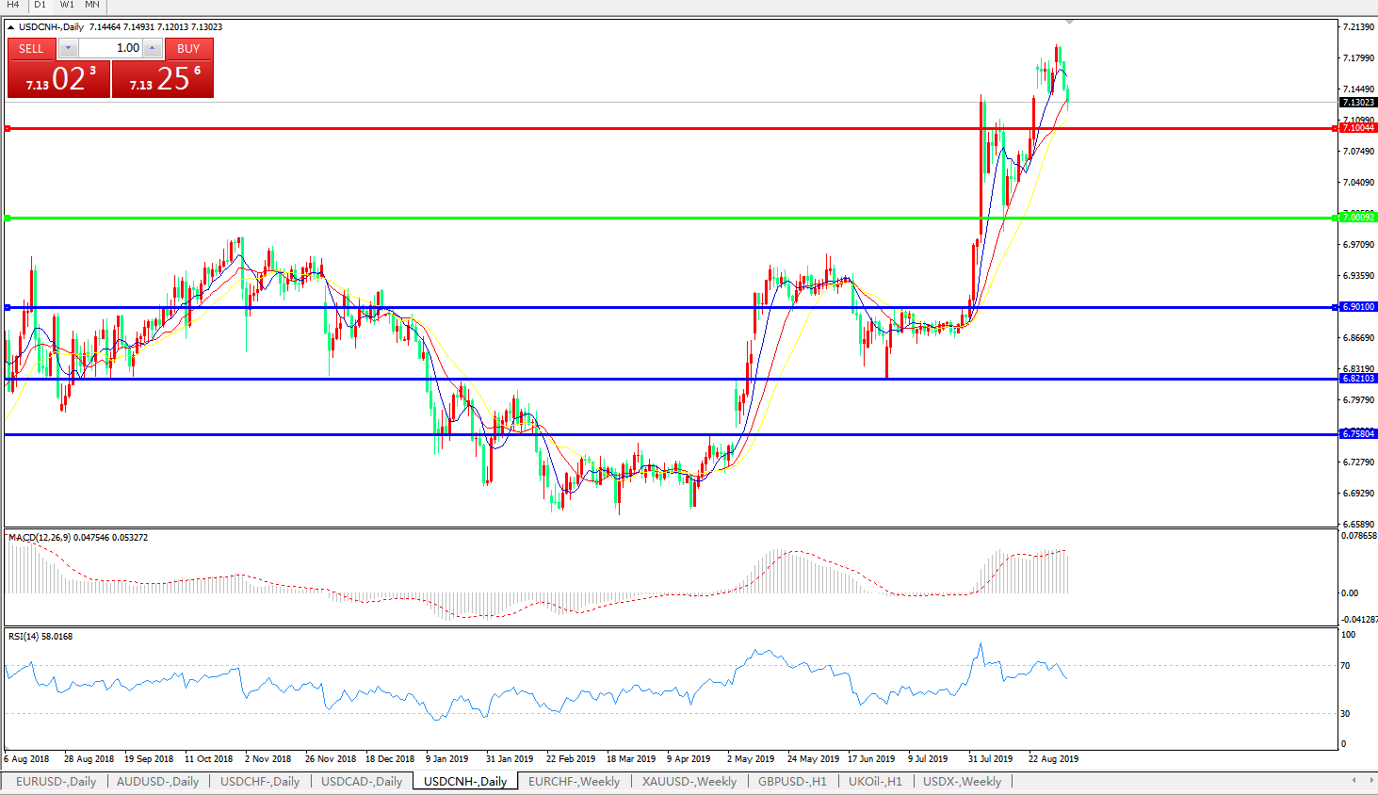Screen dimensions: 1378x795
Task: Click the chart shift marker triangle
Action: click(x=1069, y=22)
